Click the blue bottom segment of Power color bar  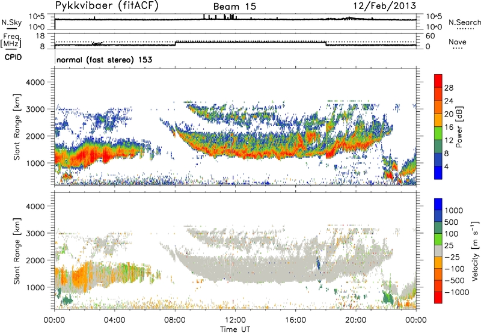coord(438,173)
